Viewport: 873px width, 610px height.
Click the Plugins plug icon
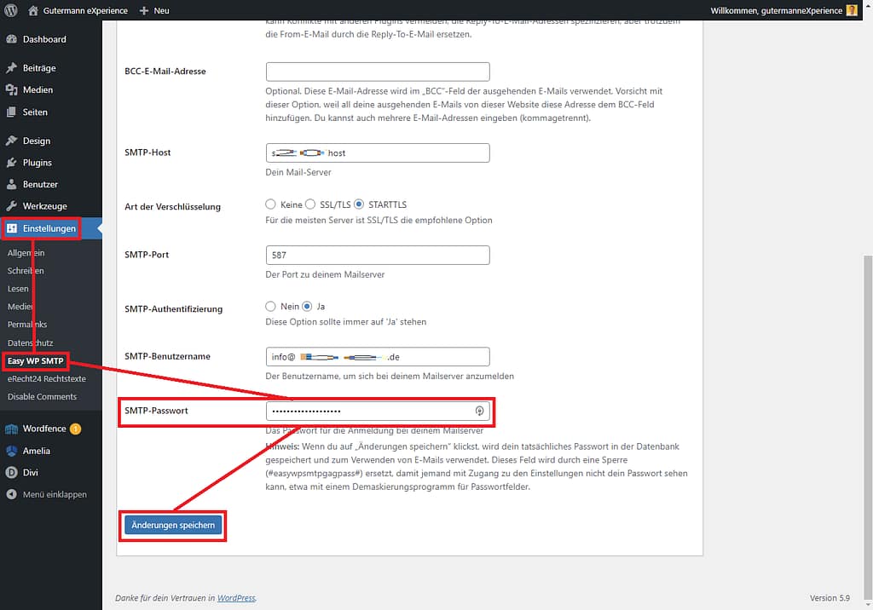(11, 163)
